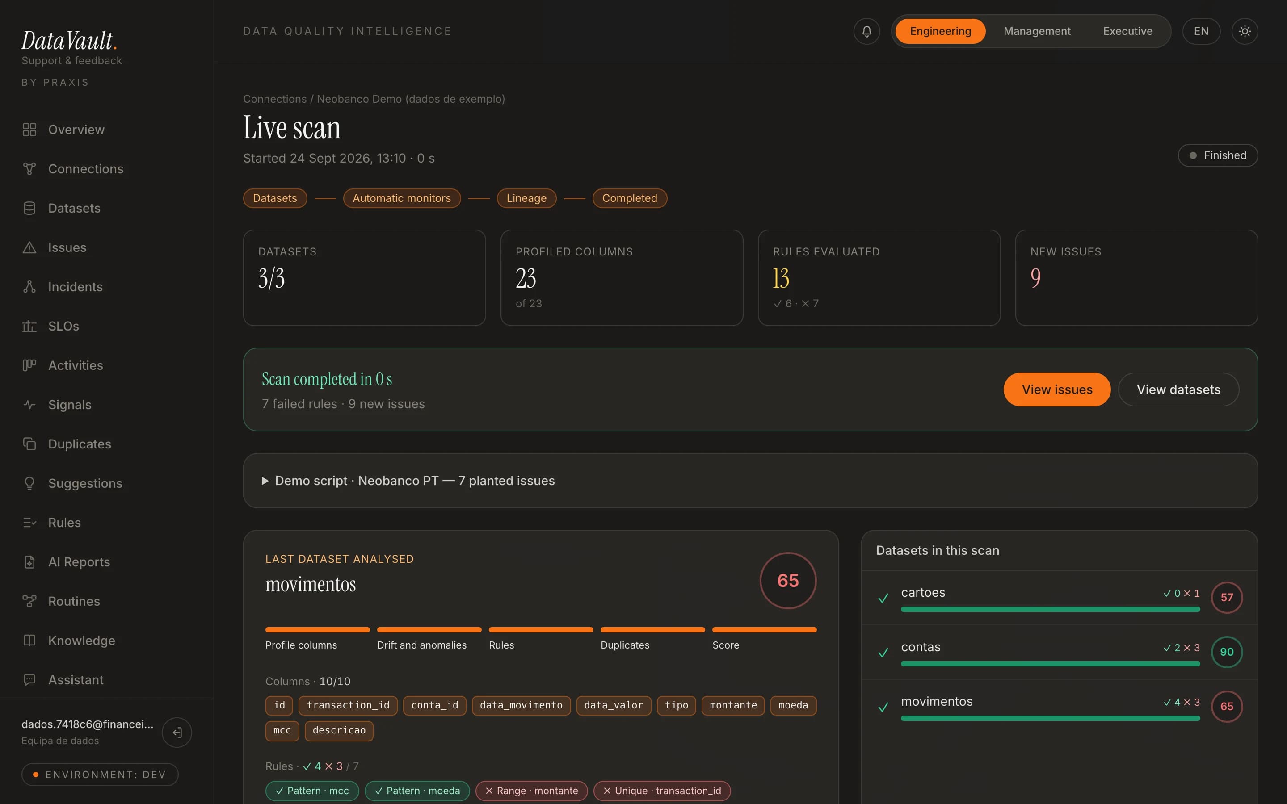Open the Overview grid icon
The image size is (1287, 804).
(x=29, y=130)
